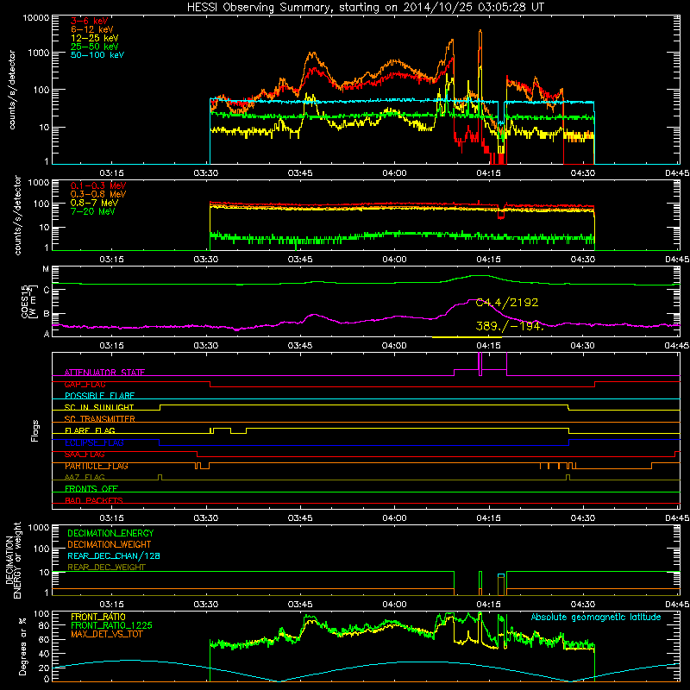Select the REAR_DEC_CHAN/128 legend label
This screenshot has width=690, height=690.
114,555
